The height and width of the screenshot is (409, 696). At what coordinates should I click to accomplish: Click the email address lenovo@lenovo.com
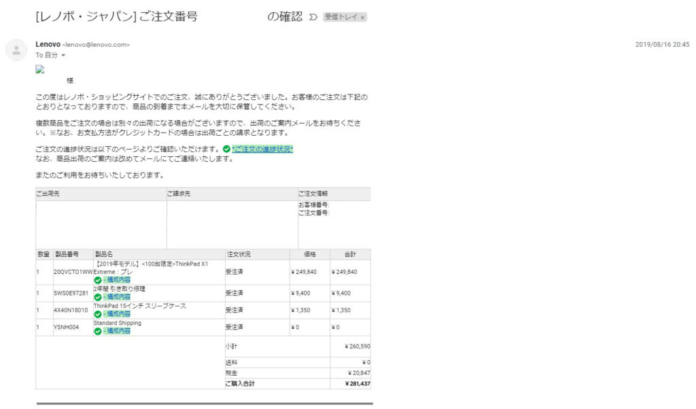click(96, 45)
